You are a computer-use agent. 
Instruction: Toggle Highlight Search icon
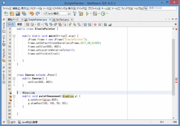click(x=60, y=24)
